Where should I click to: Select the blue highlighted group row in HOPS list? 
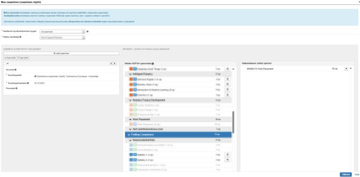(178, 135)
